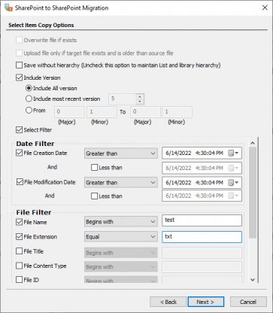Viewport: 273px width, 313px height.
Task: Go back with the Back button
Action: point(168,302)
